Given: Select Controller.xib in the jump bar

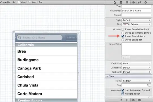Looking at the screenshot, I should [7, 2].
